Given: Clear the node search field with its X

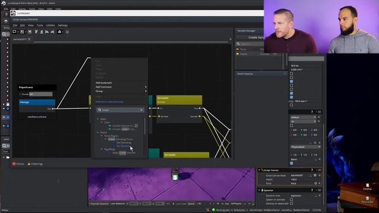Looking at the screenshot, I should coord(142,110).
